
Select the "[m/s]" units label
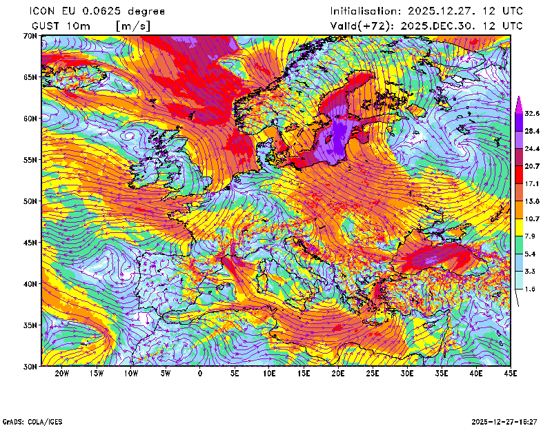[x=133, y=26]
